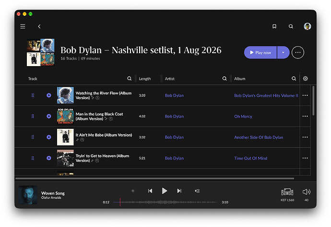Play Watching the River Flow track

(49, 95)
